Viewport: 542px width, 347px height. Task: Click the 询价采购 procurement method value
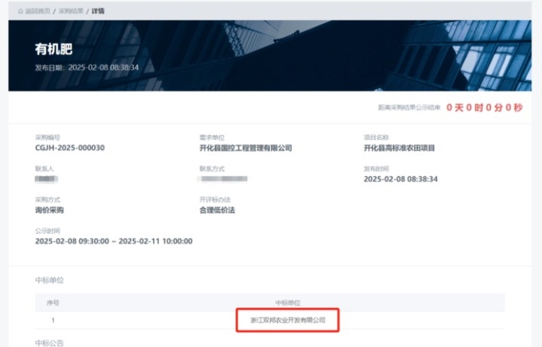pyautogui.click(x=50, y=210)
